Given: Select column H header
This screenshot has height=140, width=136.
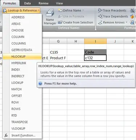Looking at the screenshot, I should tap(76, 41).
